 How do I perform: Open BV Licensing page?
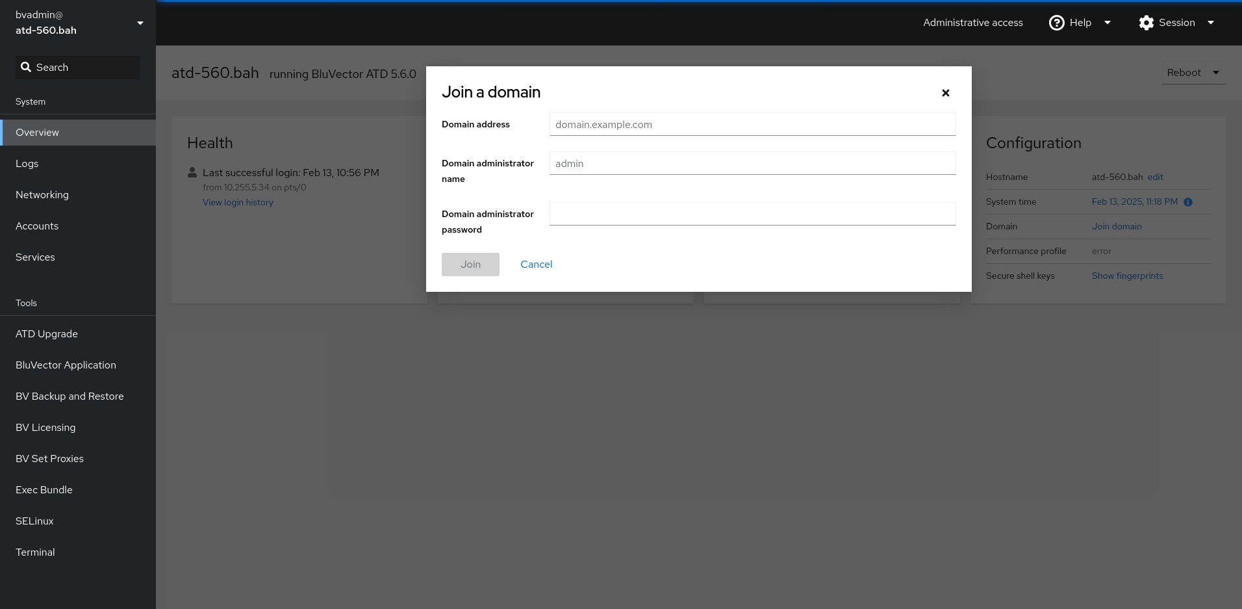78,428
